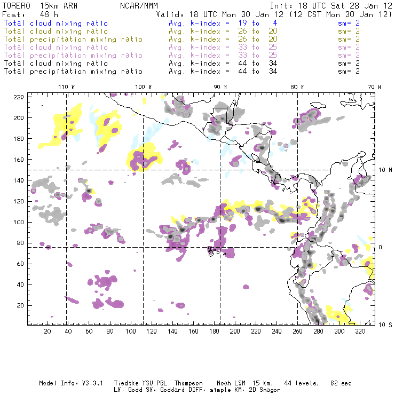Viewport: 395px width, 395px height.
Task: Click the Noah LSM 15 km footer text
Action: click(x=245, y=383)
